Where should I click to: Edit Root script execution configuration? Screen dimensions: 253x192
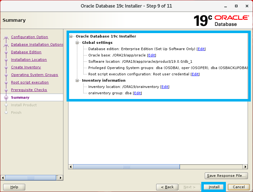click(x=195, y=74)
